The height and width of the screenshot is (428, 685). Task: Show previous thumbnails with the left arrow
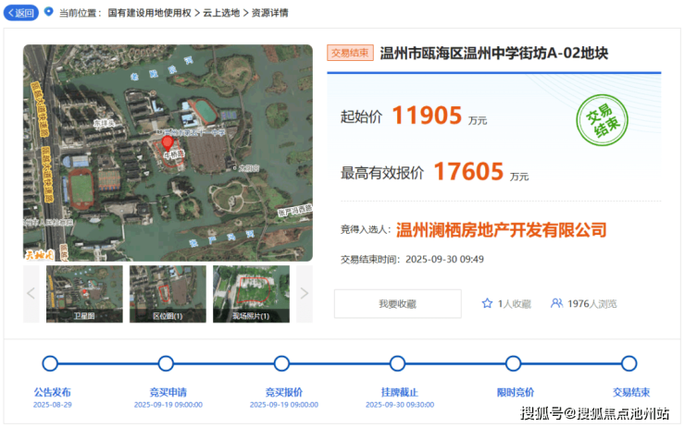coord(31,293)
